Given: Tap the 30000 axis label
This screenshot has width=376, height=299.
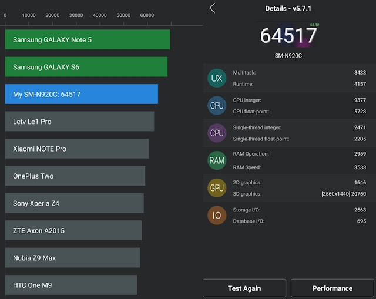Looking at the screenshot, I should (x=76, y=15).
